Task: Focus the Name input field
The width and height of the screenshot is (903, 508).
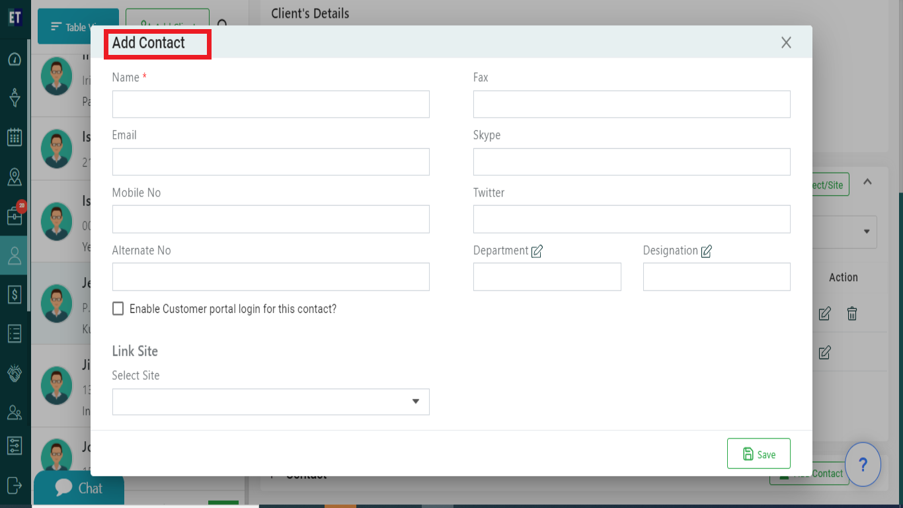Action: point(271,105)
